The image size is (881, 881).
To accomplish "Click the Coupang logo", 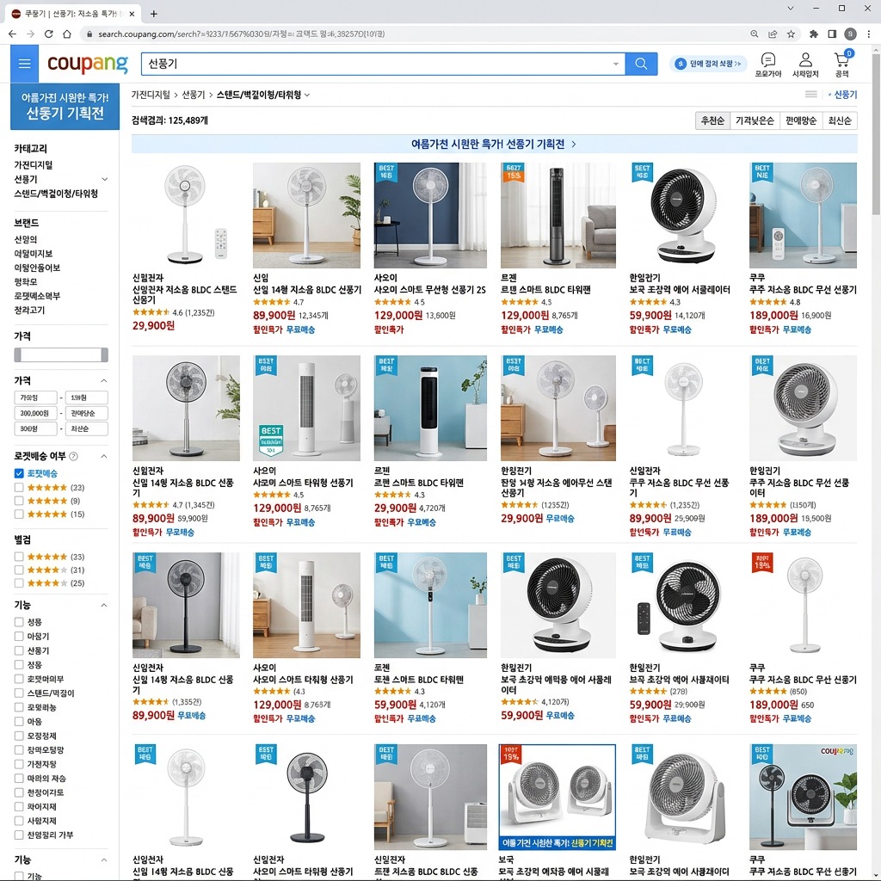I will pos(88,64).
